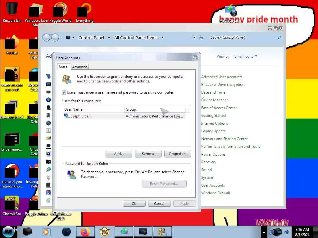Image resolution: width=318 pixels, height=238 pixels.
Task: Click the All Control Panel Items breadcrumb
Action: click(x=136, y=37)
